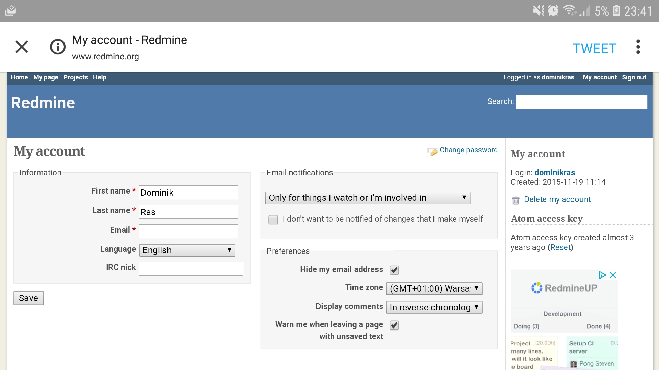Open the Display comments dropdown
Screen dimensions: 659x370
click(x=434, y=307)
